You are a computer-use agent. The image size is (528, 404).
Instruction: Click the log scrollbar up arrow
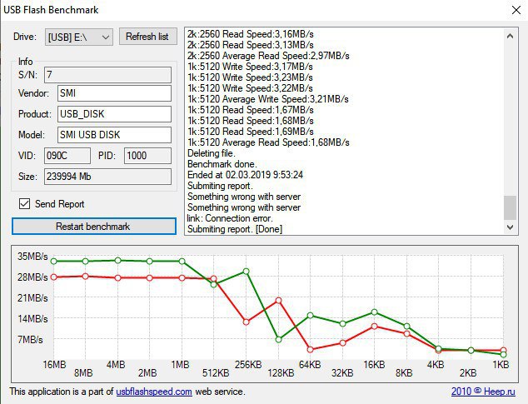coord(511,36)
